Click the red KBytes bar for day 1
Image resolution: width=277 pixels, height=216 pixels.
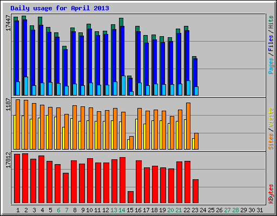point(17,178)
